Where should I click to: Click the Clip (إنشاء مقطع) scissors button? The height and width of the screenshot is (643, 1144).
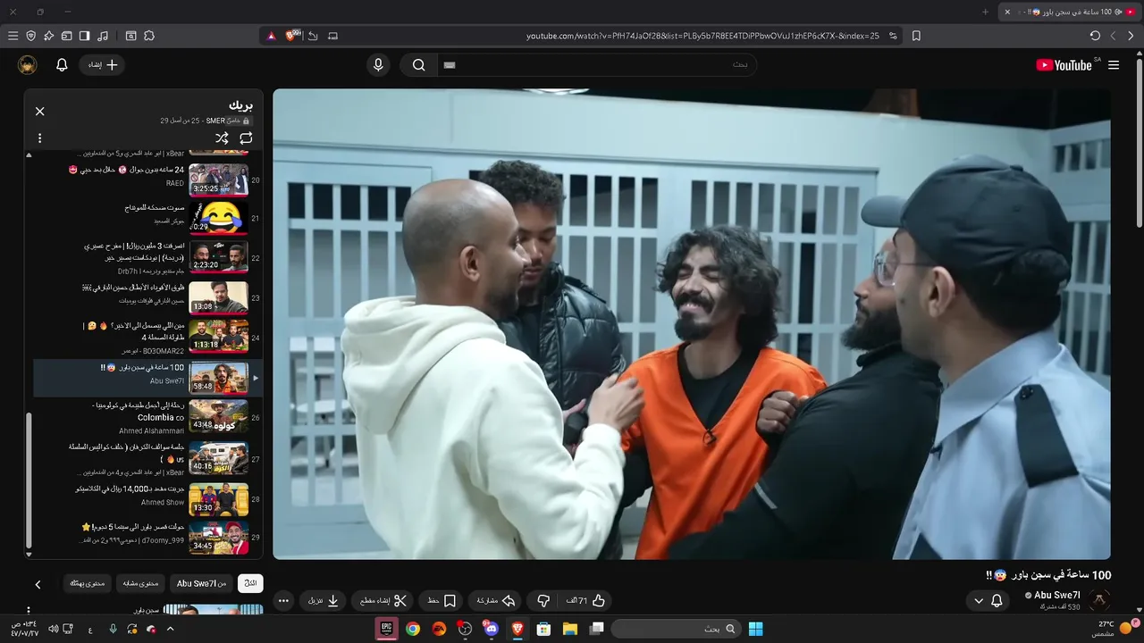383,601
